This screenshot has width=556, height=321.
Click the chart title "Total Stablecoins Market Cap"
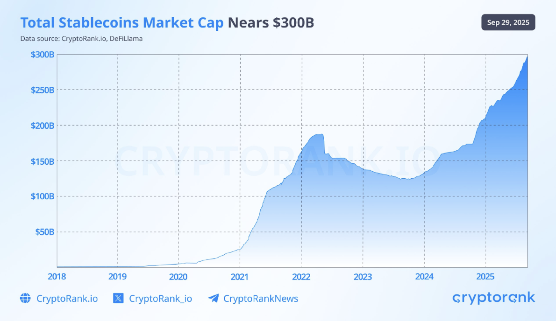122,23
